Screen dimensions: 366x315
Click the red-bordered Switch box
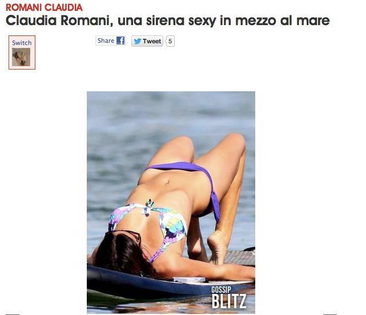[22, 52]
